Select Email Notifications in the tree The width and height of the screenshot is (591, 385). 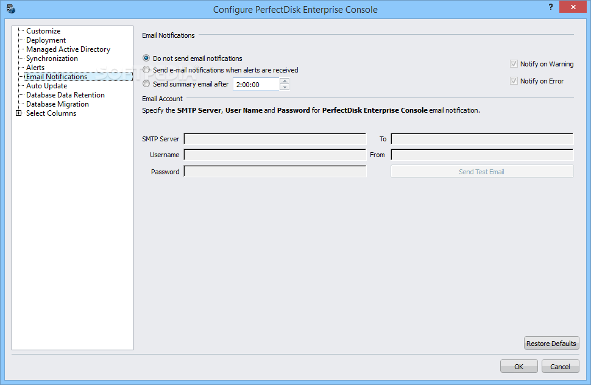(x=57, y=77)
